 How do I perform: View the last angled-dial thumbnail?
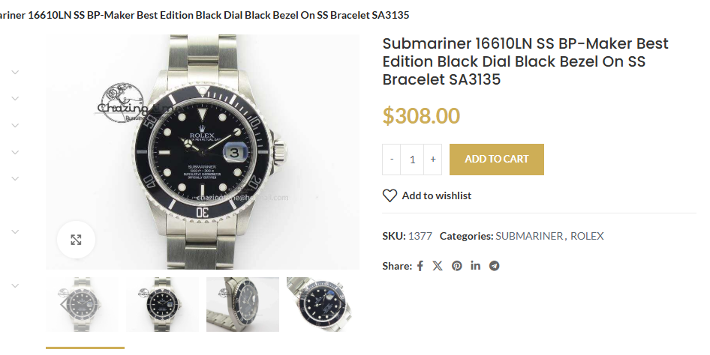[x=320, y=304]
